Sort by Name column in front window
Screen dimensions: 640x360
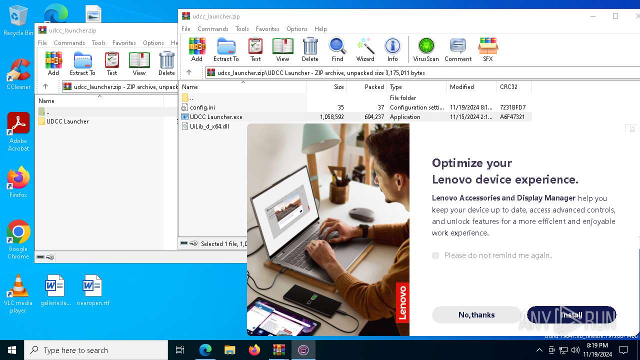click(x=243, y=86)
